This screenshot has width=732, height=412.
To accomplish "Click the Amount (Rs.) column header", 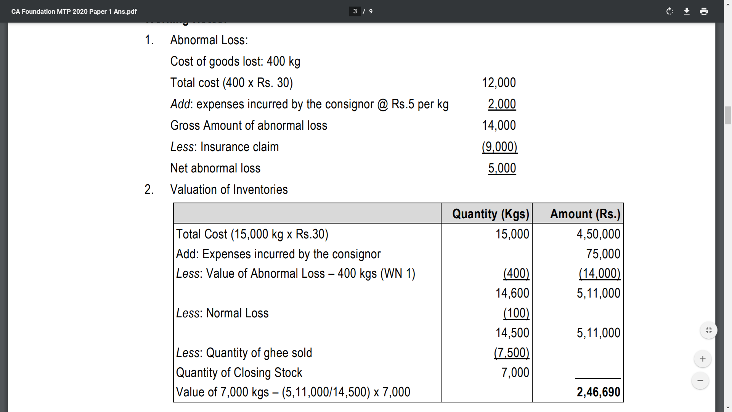I will coord(585,214).
